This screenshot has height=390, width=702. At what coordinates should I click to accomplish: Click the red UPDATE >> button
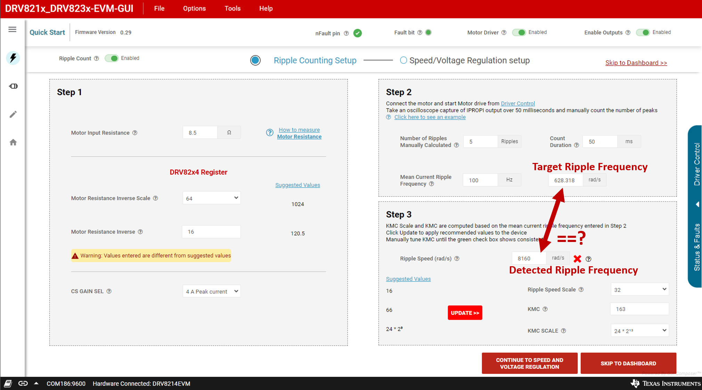click(x=465, y=313)
